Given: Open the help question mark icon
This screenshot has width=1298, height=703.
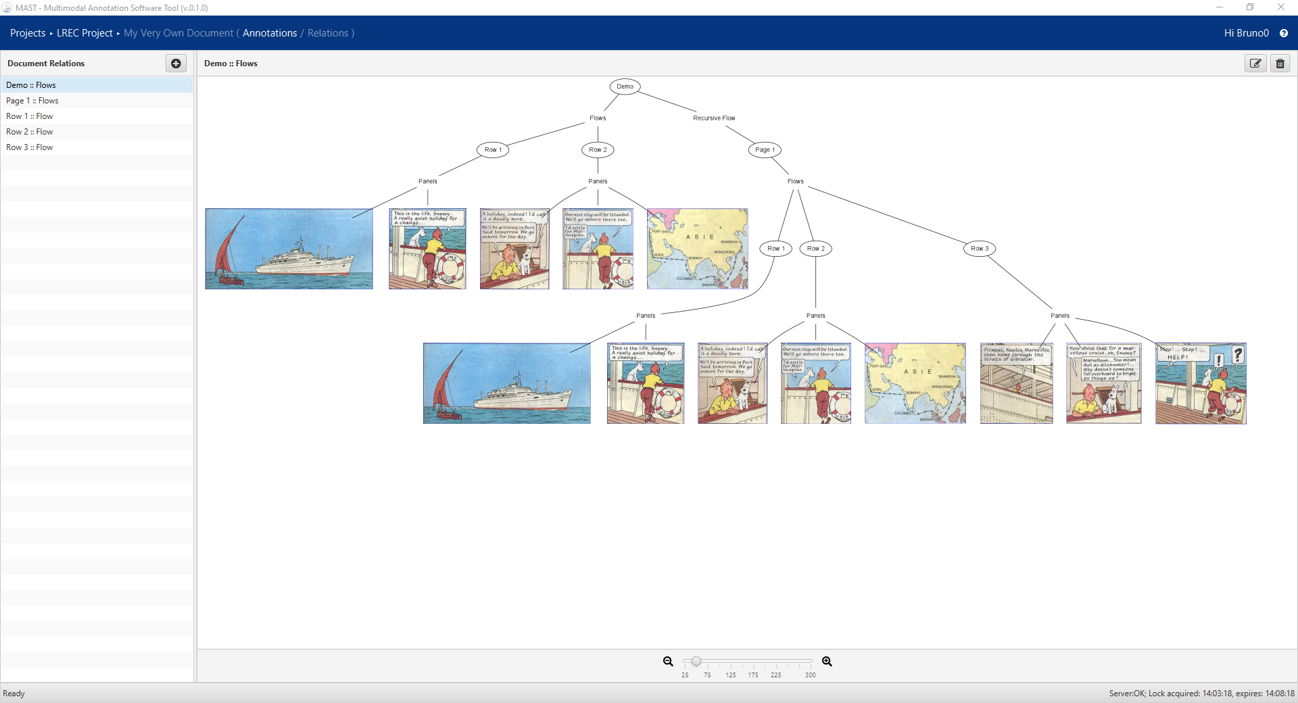Looking at the screenshot, I should (1284, 33).
